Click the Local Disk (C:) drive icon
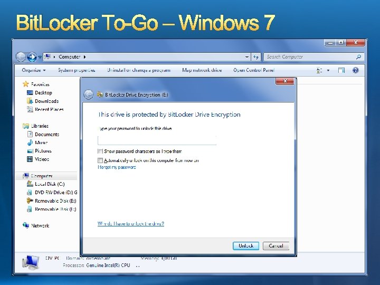The image size is (380, 285). [30, 184]
